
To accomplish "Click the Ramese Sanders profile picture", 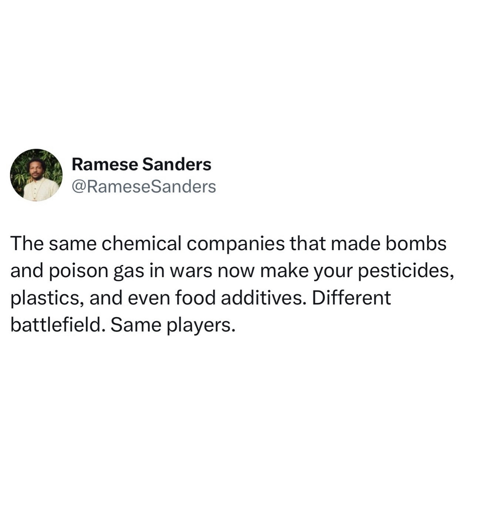I will click(x=36, y=175).
